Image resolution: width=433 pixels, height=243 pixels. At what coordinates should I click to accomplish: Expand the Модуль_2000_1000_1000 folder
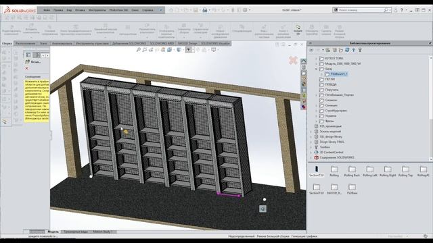[317, 63]
